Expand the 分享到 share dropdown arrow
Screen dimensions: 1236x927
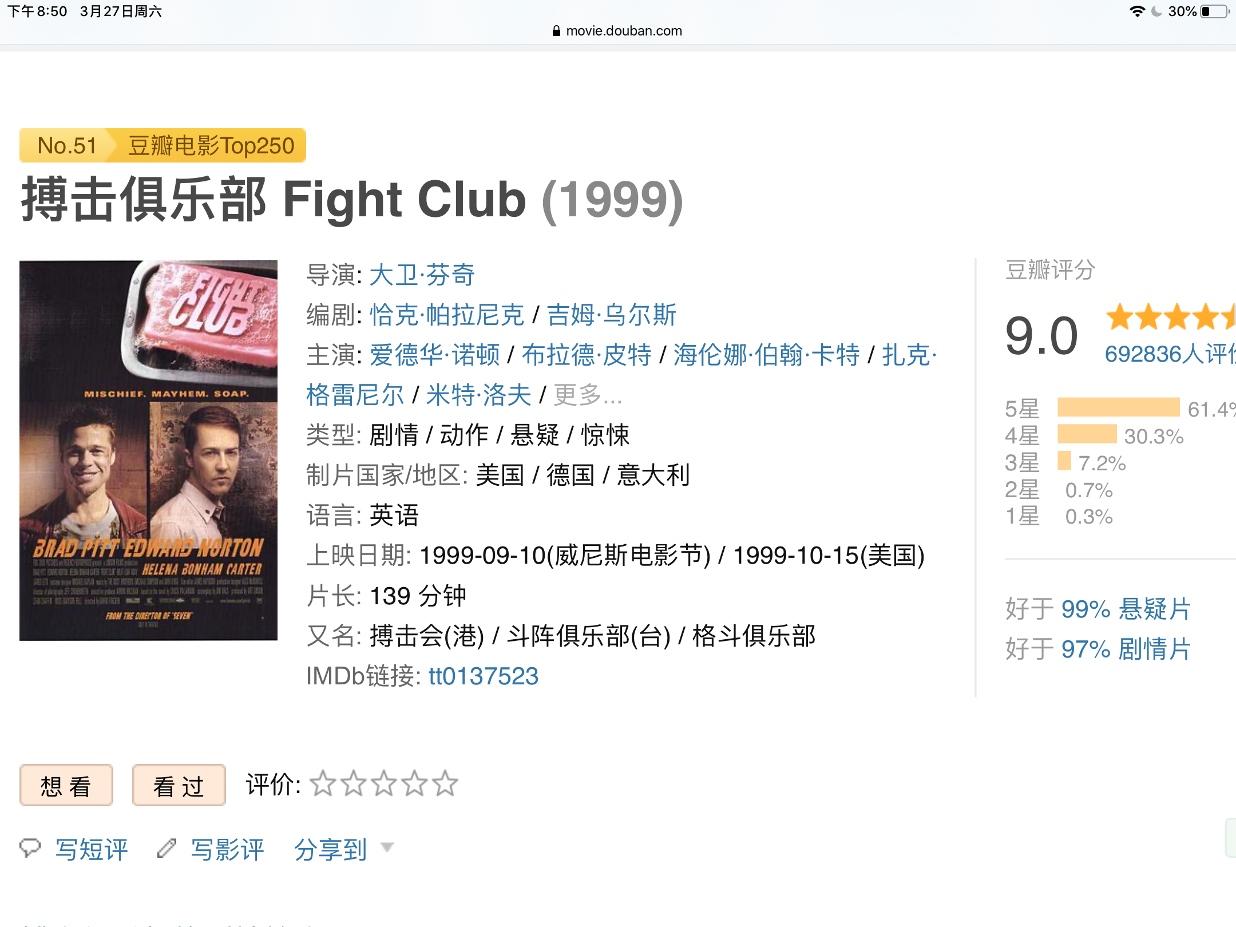coord(387,847)
